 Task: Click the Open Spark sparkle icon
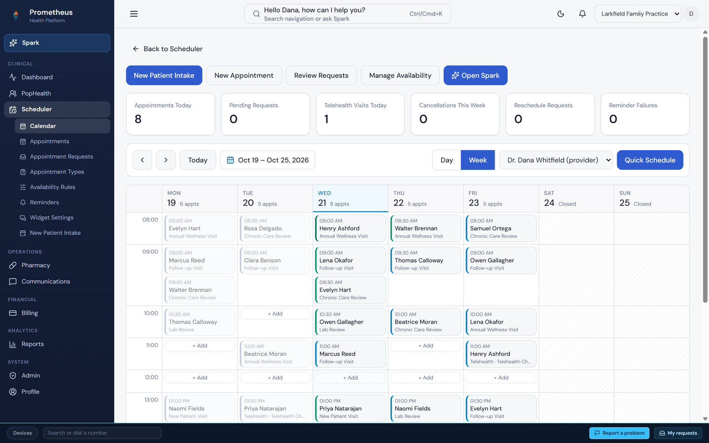pyautogui.click(x=455, y=76)
